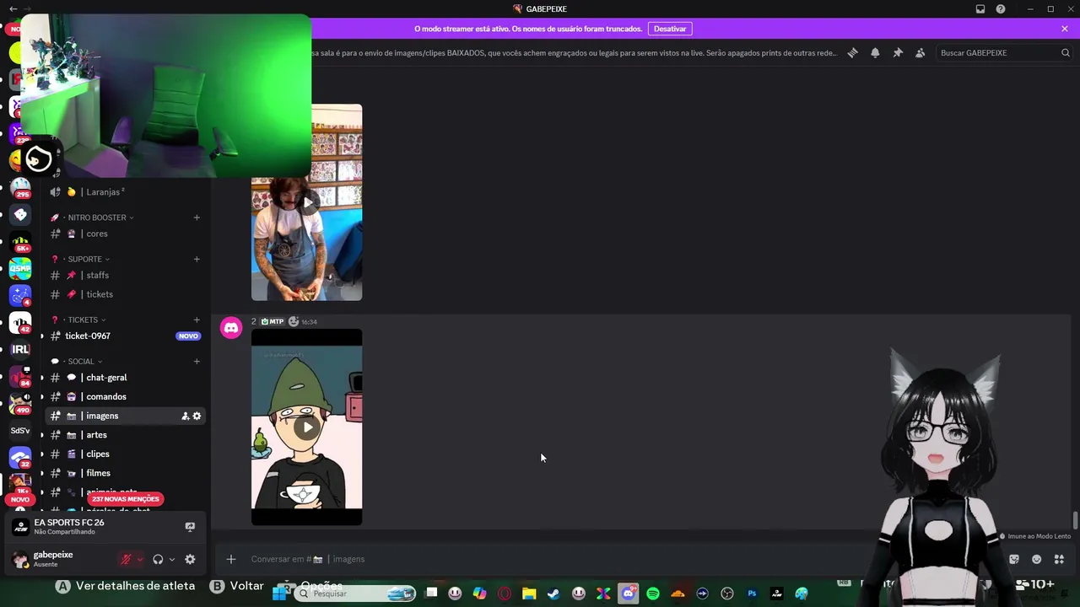Open the server with 295 badge
This screenshot has height=607, width=1080.
click(20, 186)
